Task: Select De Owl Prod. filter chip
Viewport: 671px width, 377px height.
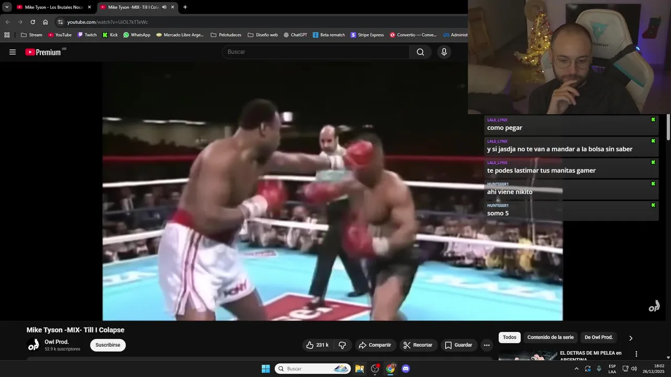Action: point(599,337)
